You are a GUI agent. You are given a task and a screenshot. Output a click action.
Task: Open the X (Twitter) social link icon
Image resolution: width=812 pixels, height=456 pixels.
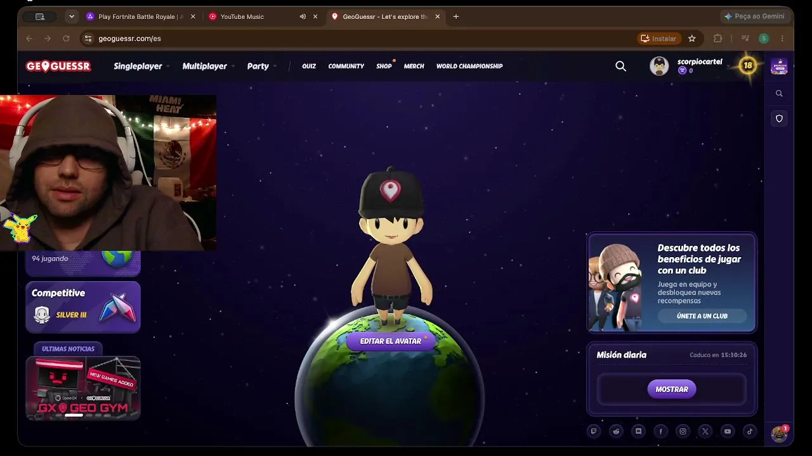[x=705, y=431]
